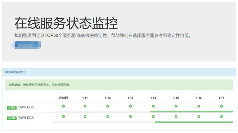Click BWH DC6 status check for 1-13
This screenshot has height=133, width=238.
131,106
